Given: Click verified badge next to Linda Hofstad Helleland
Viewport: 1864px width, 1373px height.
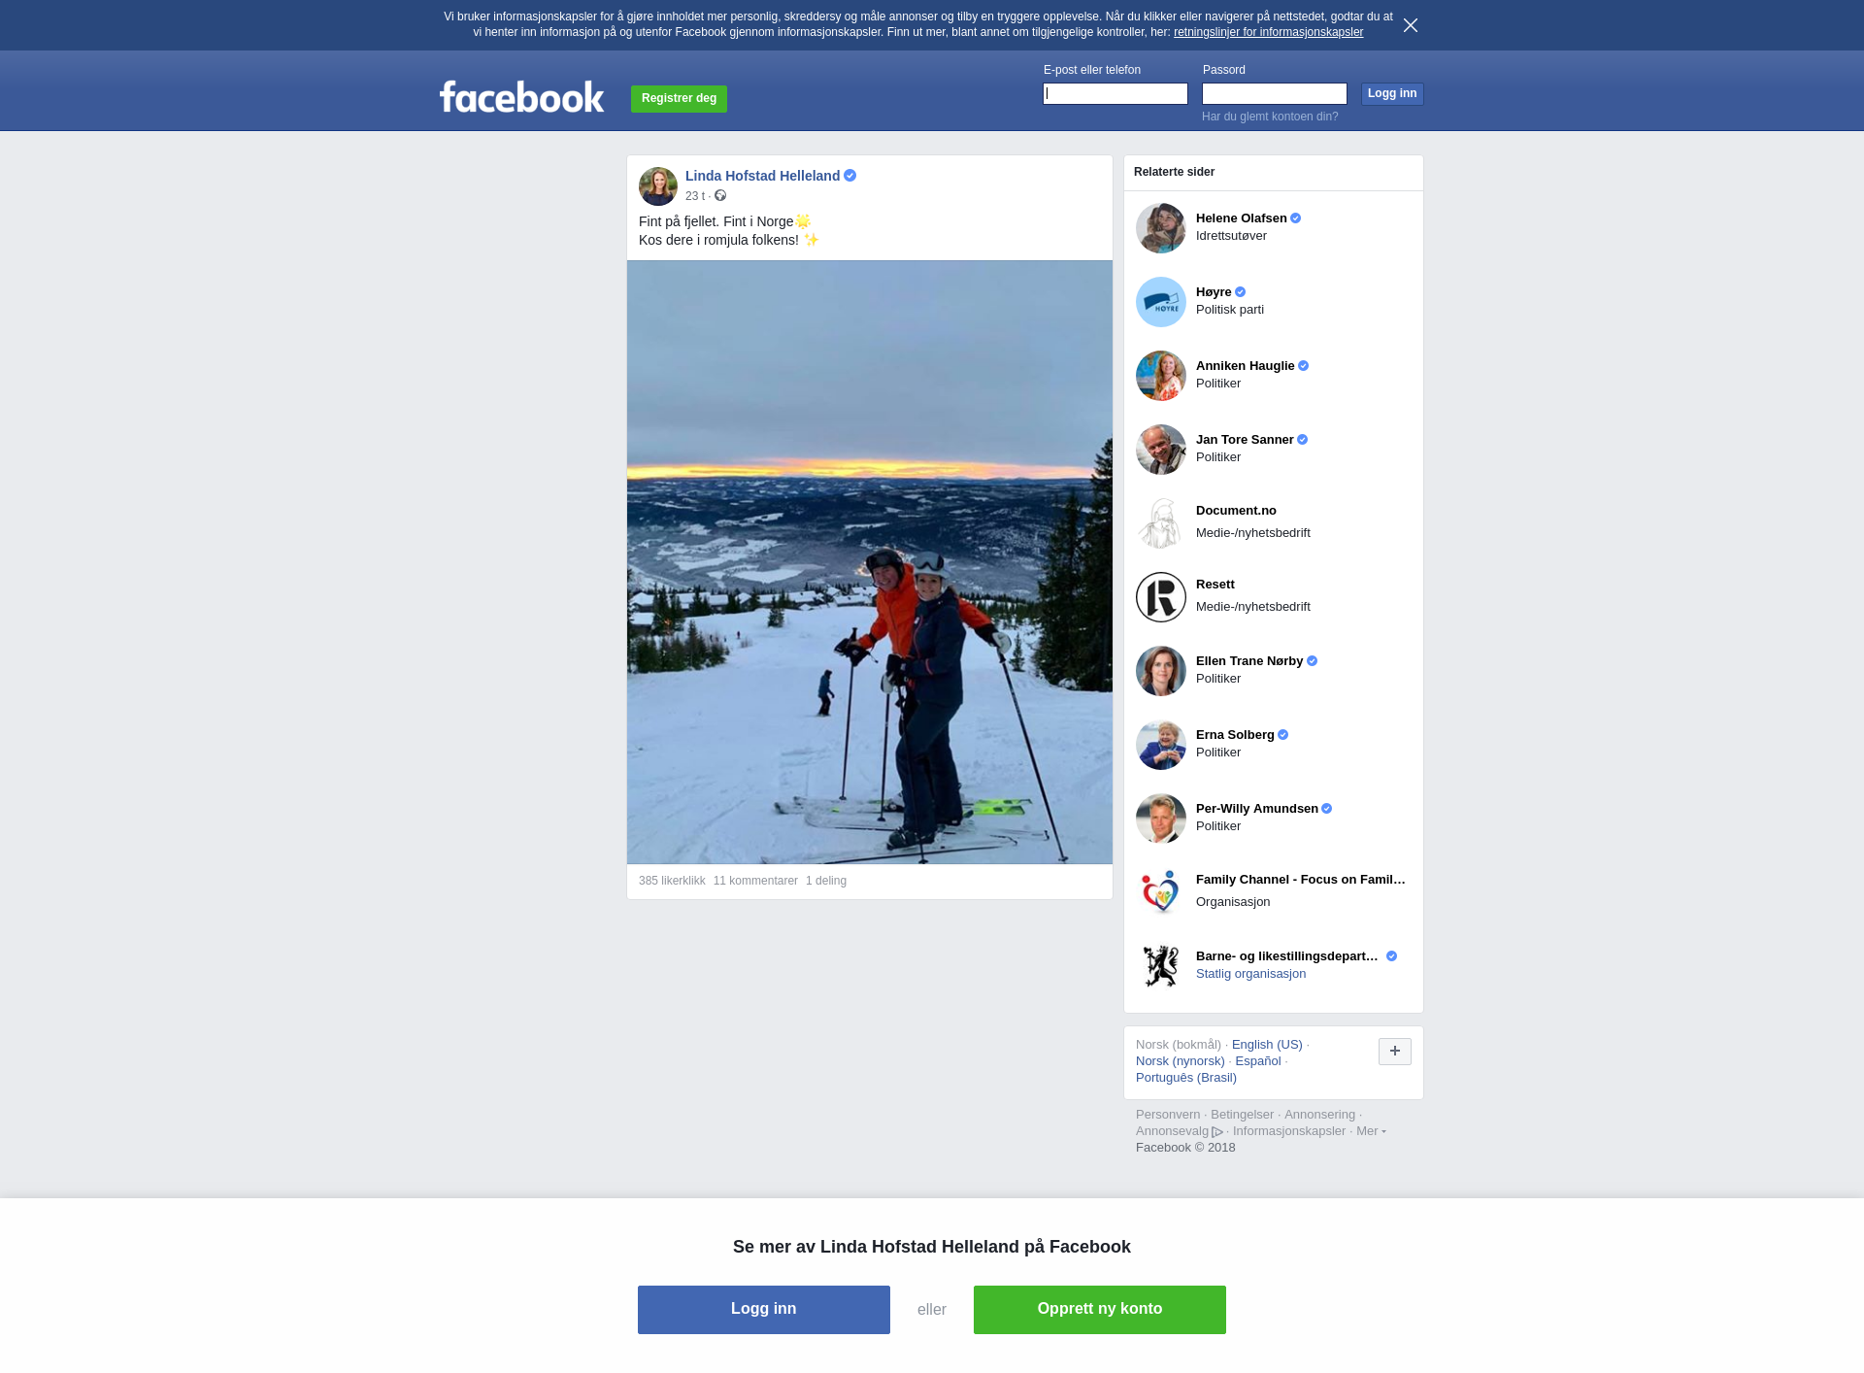Looking at the screenshot, I should tap(850, 176).
